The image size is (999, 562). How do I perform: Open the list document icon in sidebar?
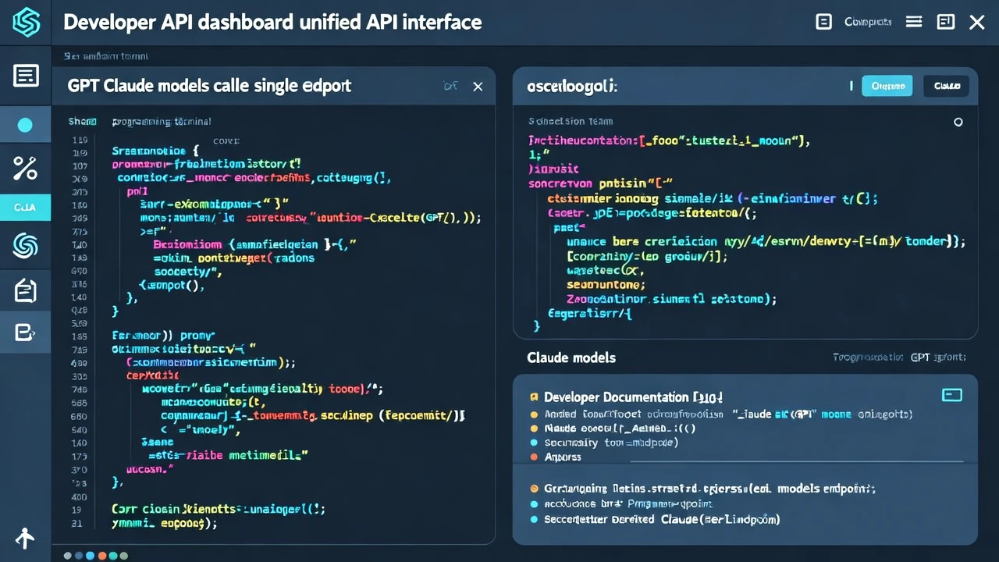pyautogui.click(x=26, y=76)
